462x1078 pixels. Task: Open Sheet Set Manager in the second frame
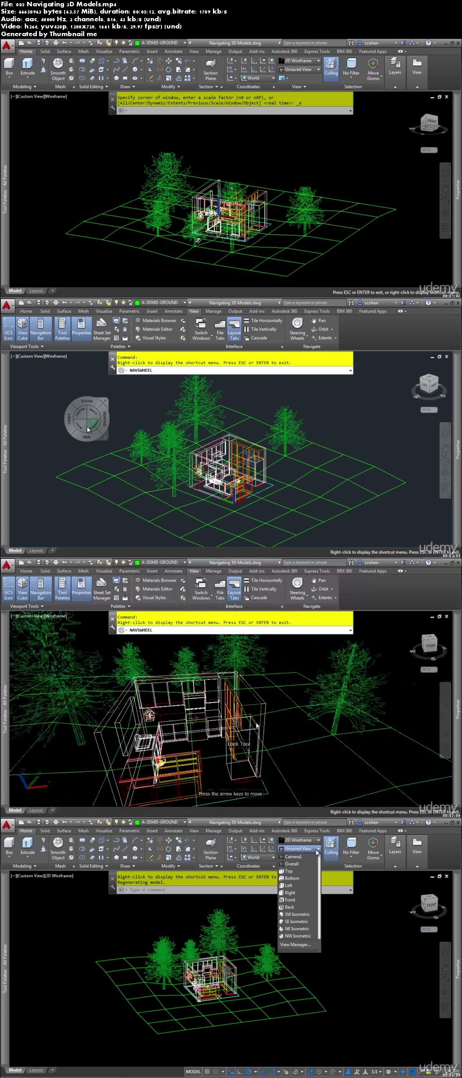click(x=102, y=329)
